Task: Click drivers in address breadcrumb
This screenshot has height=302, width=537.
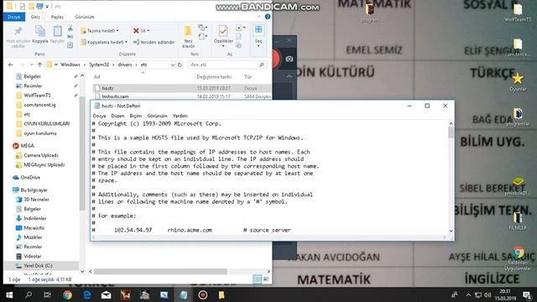Action: pos(125,65)
